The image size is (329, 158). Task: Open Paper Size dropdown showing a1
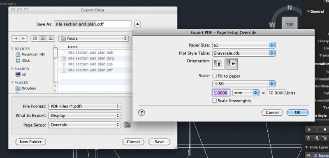pos(244,45)
